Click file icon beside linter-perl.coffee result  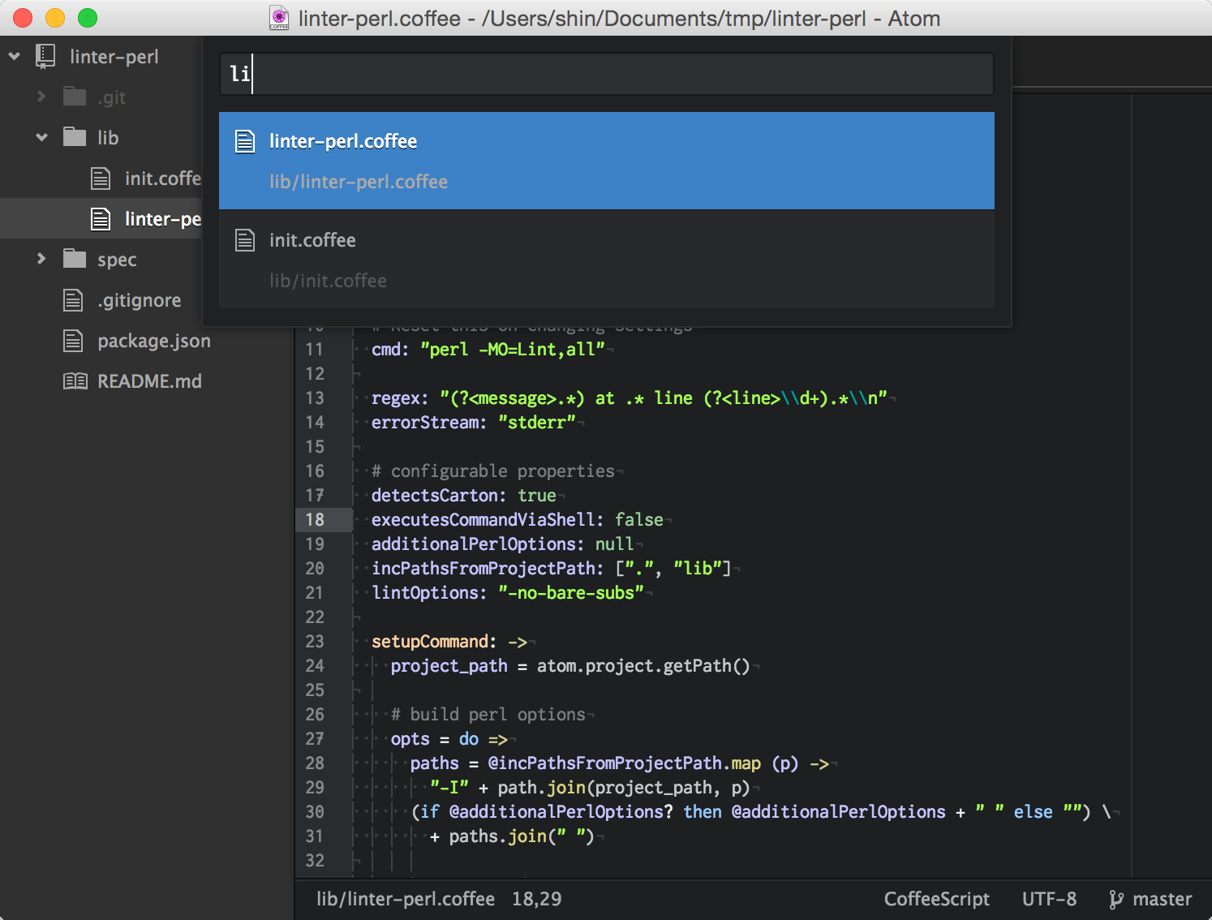(245, 142)
